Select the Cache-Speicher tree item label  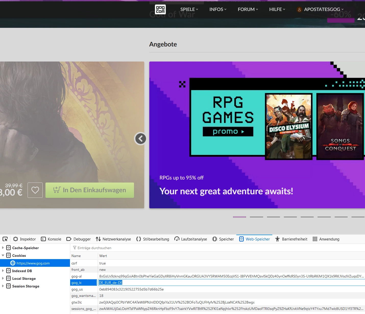(26, 248)
